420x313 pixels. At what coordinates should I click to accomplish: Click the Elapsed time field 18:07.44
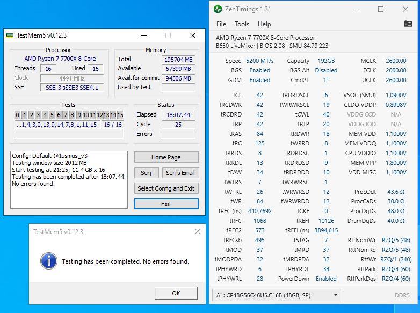point(178,115)
